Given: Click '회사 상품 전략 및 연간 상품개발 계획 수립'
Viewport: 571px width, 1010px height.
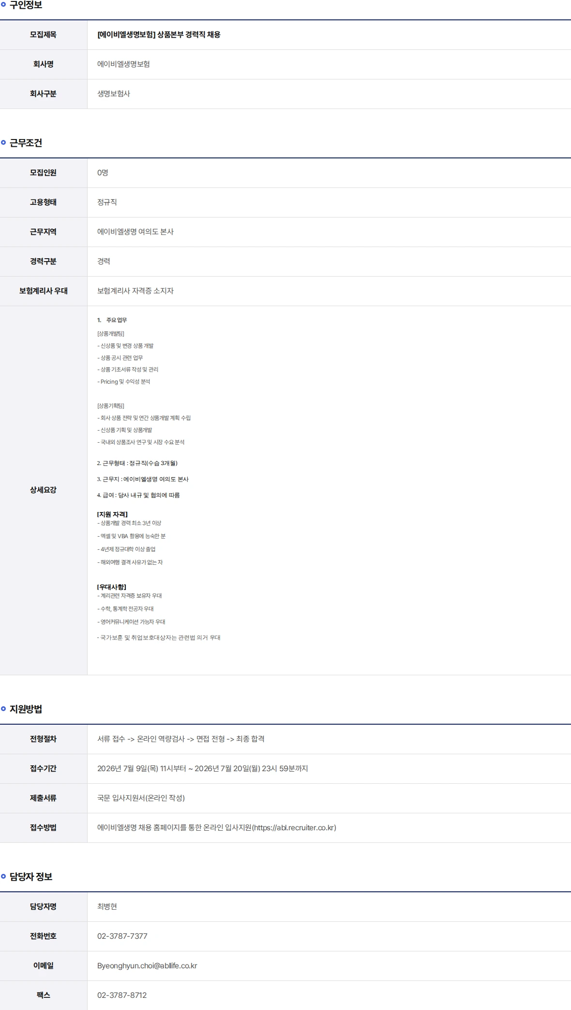Looking at the screenshot, I should (144, 418).
